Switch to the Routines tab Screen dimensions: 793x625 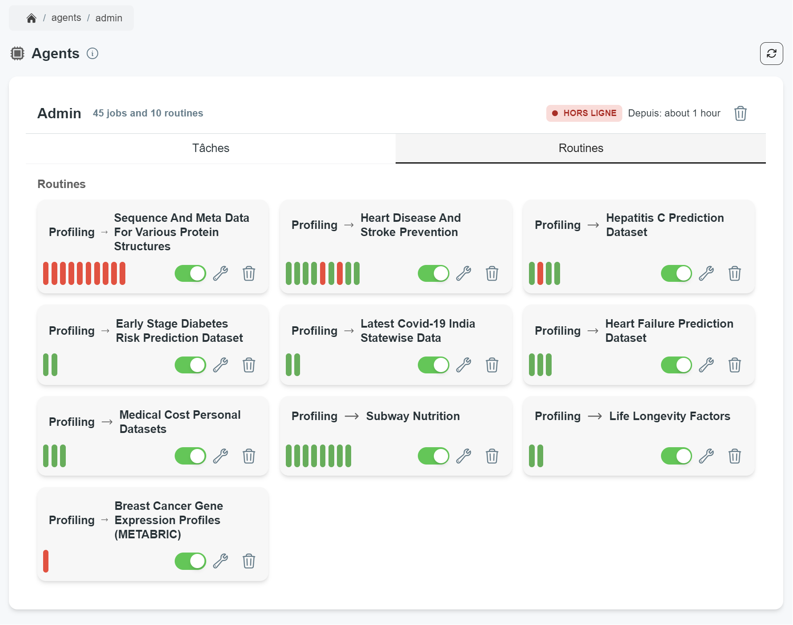[581, 148]
